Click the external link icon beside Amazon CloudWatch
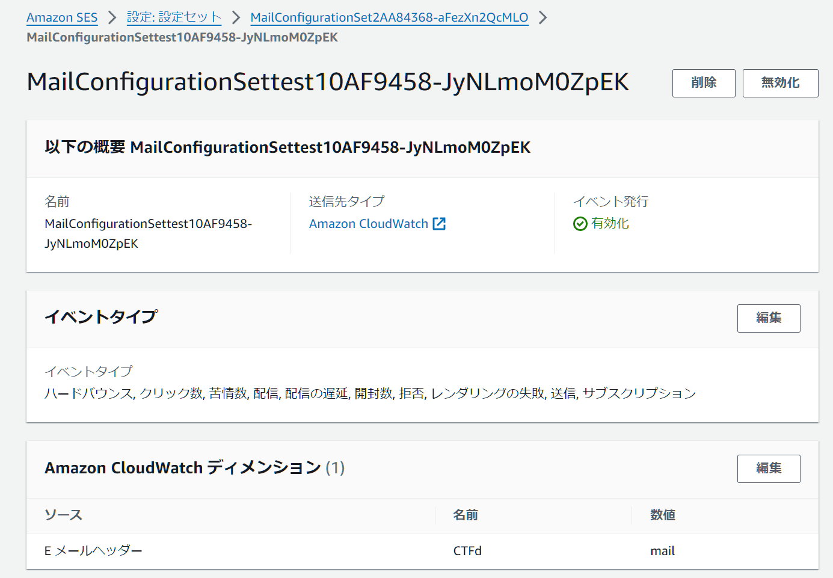This screenshot has width=833, height=578. (x=439, y=224)
